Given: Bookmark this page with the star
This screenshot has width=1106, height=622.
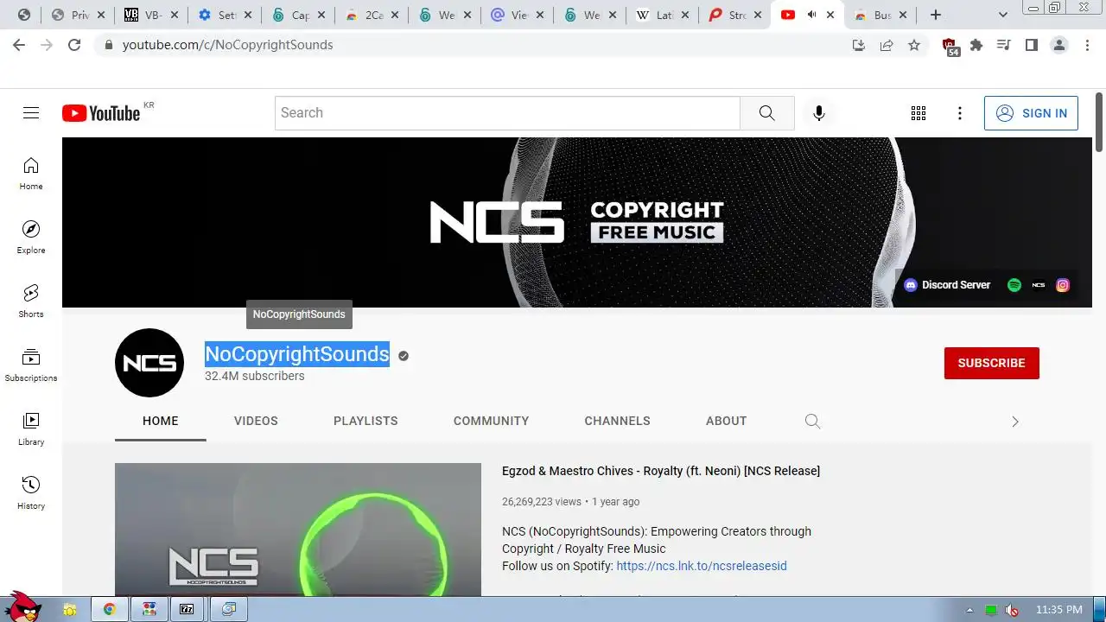Looking at the screenshot, I should coord(914,45).
